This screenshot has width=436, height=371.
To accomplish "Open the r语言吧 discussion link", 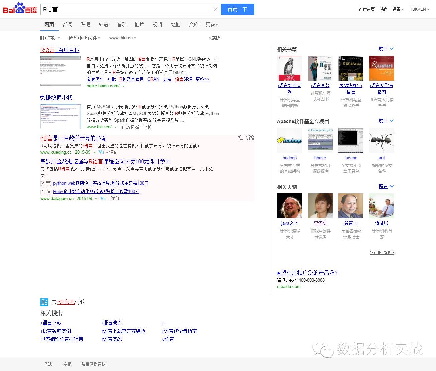I will pyautogui.click(x=66, y=302).
